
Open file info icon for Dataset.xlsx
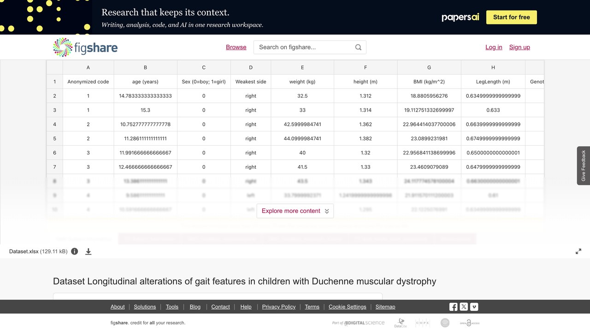[x=75, y=251]
